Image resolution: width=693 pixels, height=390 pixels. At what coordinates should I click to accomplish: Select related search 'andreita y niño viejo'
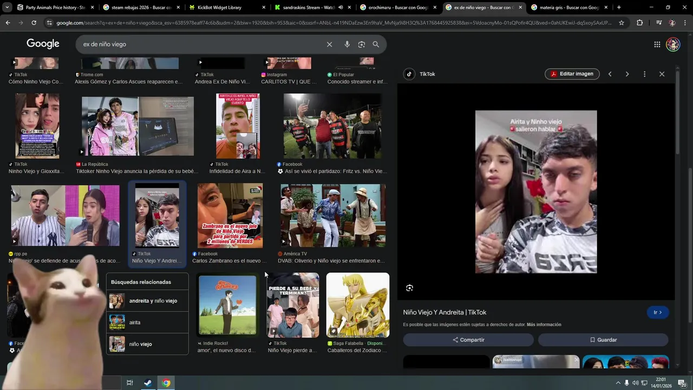[148, 301]
